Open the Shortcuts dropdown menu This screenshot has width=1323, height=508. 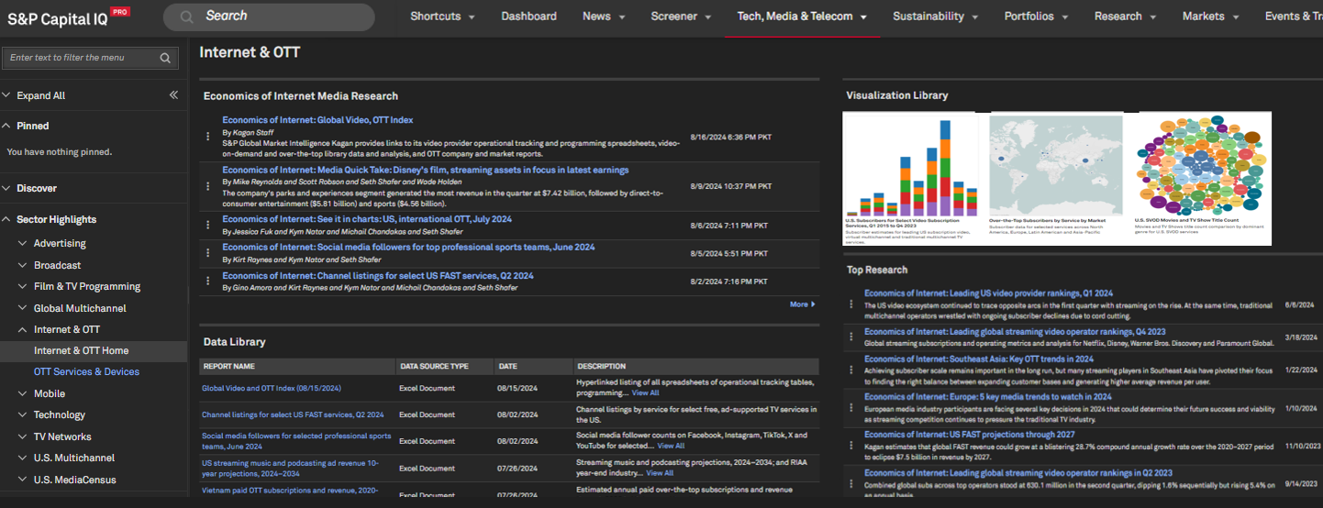coord(442,17)
